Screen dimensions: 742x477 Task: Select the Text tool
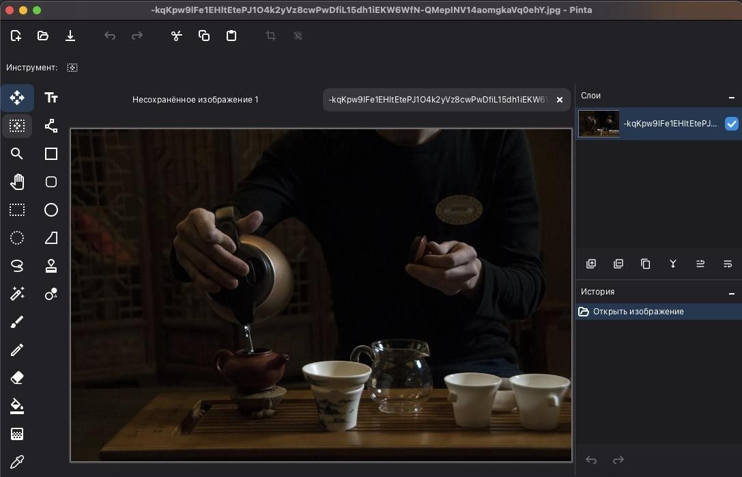51,98
